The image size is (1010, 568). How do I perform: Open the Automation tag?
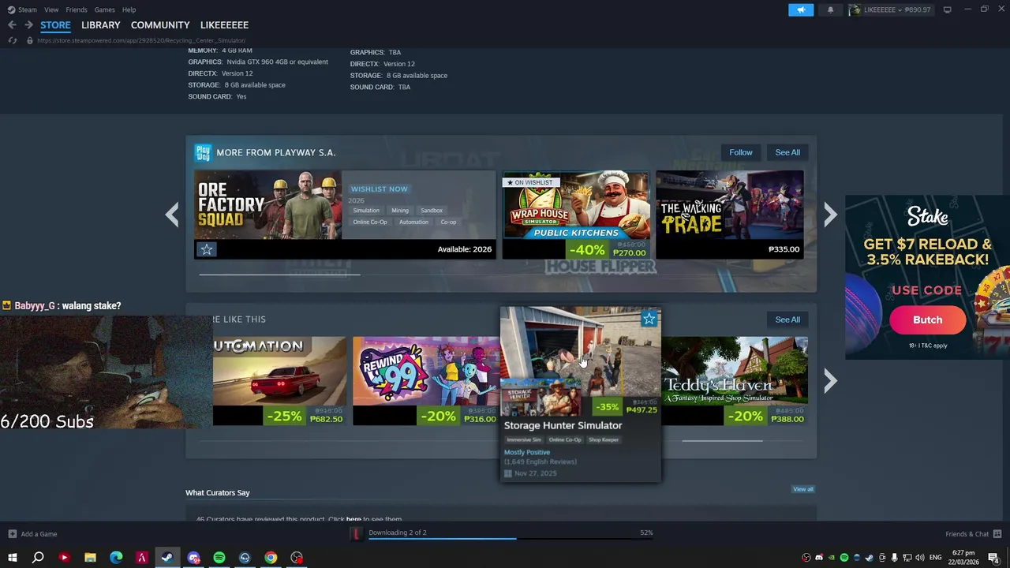(413, 222)
